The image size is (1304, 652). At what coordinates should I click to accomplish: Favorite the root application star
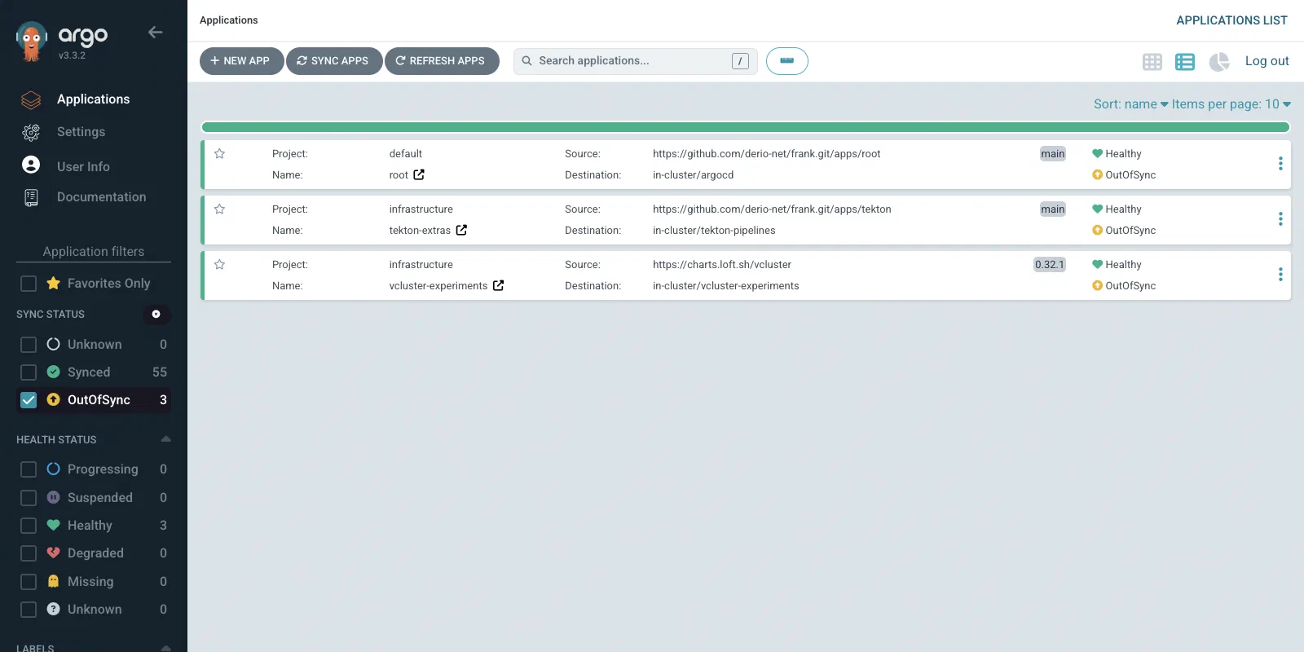tap(219, 154)
